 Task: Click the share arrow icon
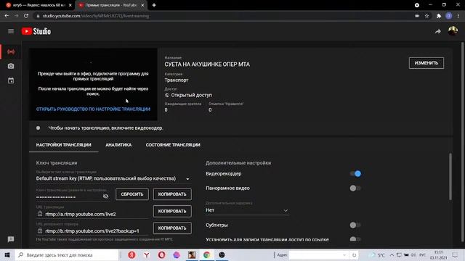point(437,31)
